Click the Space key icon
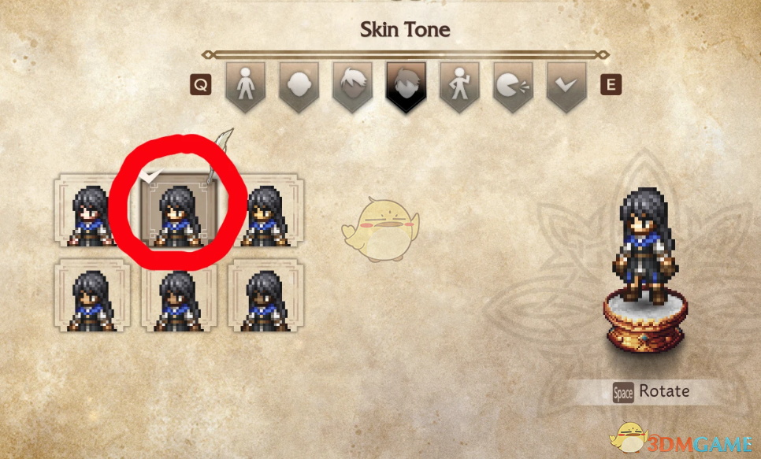 click(x=623, y=392)
